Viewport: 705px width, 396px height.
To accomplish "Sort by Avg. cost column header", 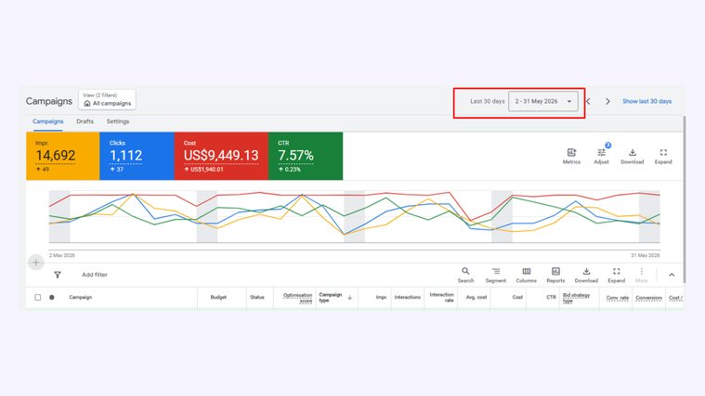I will coord(477,297).
